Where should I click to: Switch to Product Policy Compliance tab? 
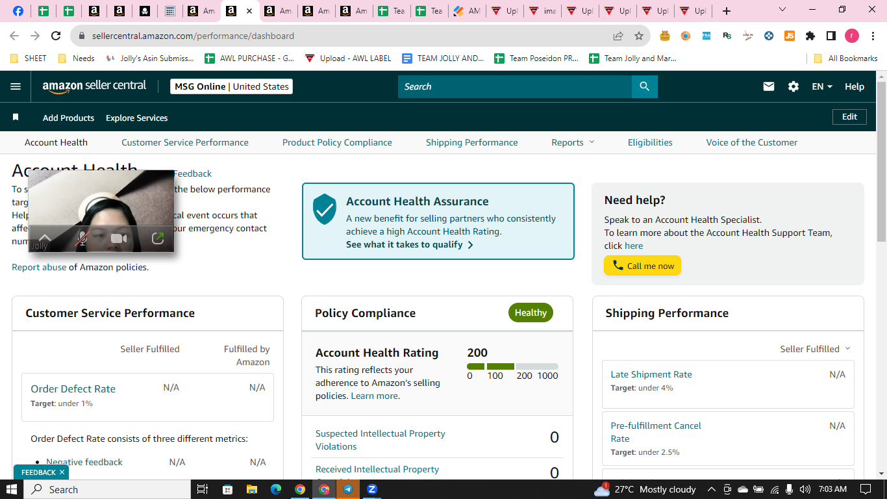coord(337,142)
